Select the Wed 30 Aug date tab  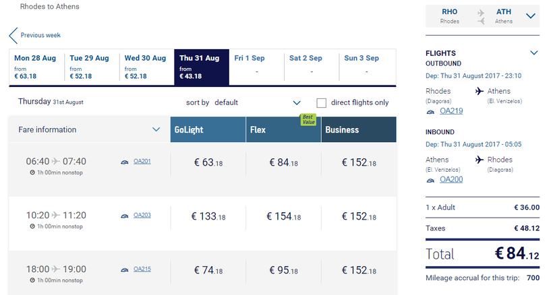pyautogui.click(x=146, y=67)
